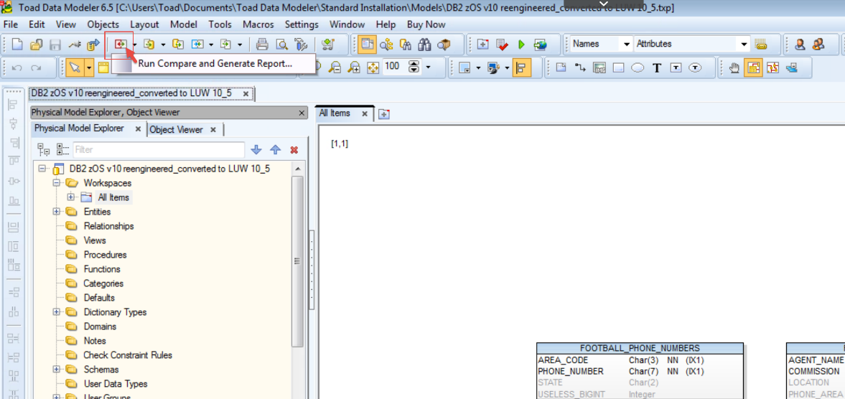The image size is (845, 399).
Task: Expand the Dictionary Types folder
Action: pyautogui.click(x=57, y=311)
